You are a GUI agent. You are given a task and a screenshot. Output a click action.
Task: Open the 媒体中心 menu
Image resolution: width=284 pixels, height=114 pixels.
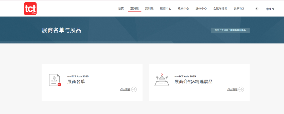pos(201,9)
